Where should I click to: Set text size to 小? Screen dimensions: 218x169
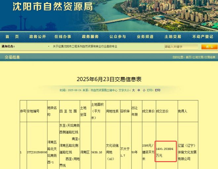(x=144, y=90)
